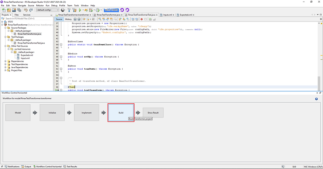Click the Last Edit icon in editor toolbar
The width and height of the screenshot is (323, 169).
pos(84,19)
